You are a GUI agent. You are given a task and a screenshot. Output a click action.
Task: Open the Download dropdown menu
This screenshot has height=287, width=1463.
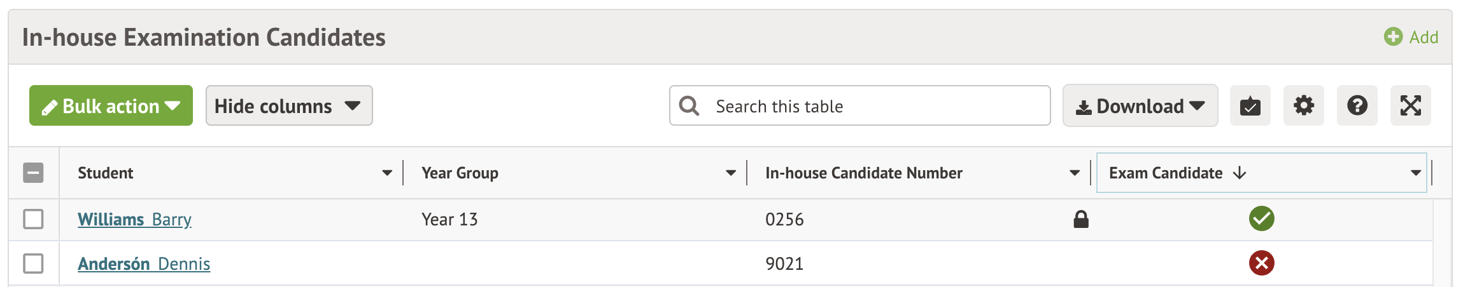1140,106
